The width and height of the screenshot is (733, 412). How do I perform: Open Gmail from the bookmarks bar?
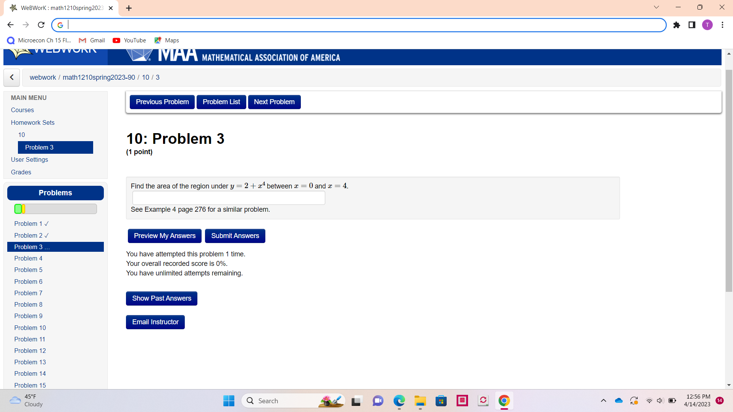tap(91, 40)
